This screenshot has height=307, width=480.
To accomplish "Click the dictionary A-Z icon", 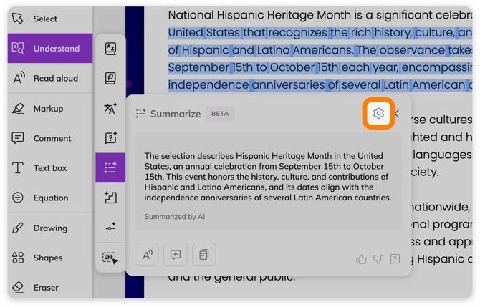I will (110, 49).
